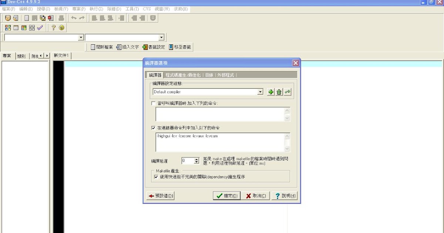Open the 執行(Z) menu
Screen dimensions: 444x233
click(x=96, y=9)
